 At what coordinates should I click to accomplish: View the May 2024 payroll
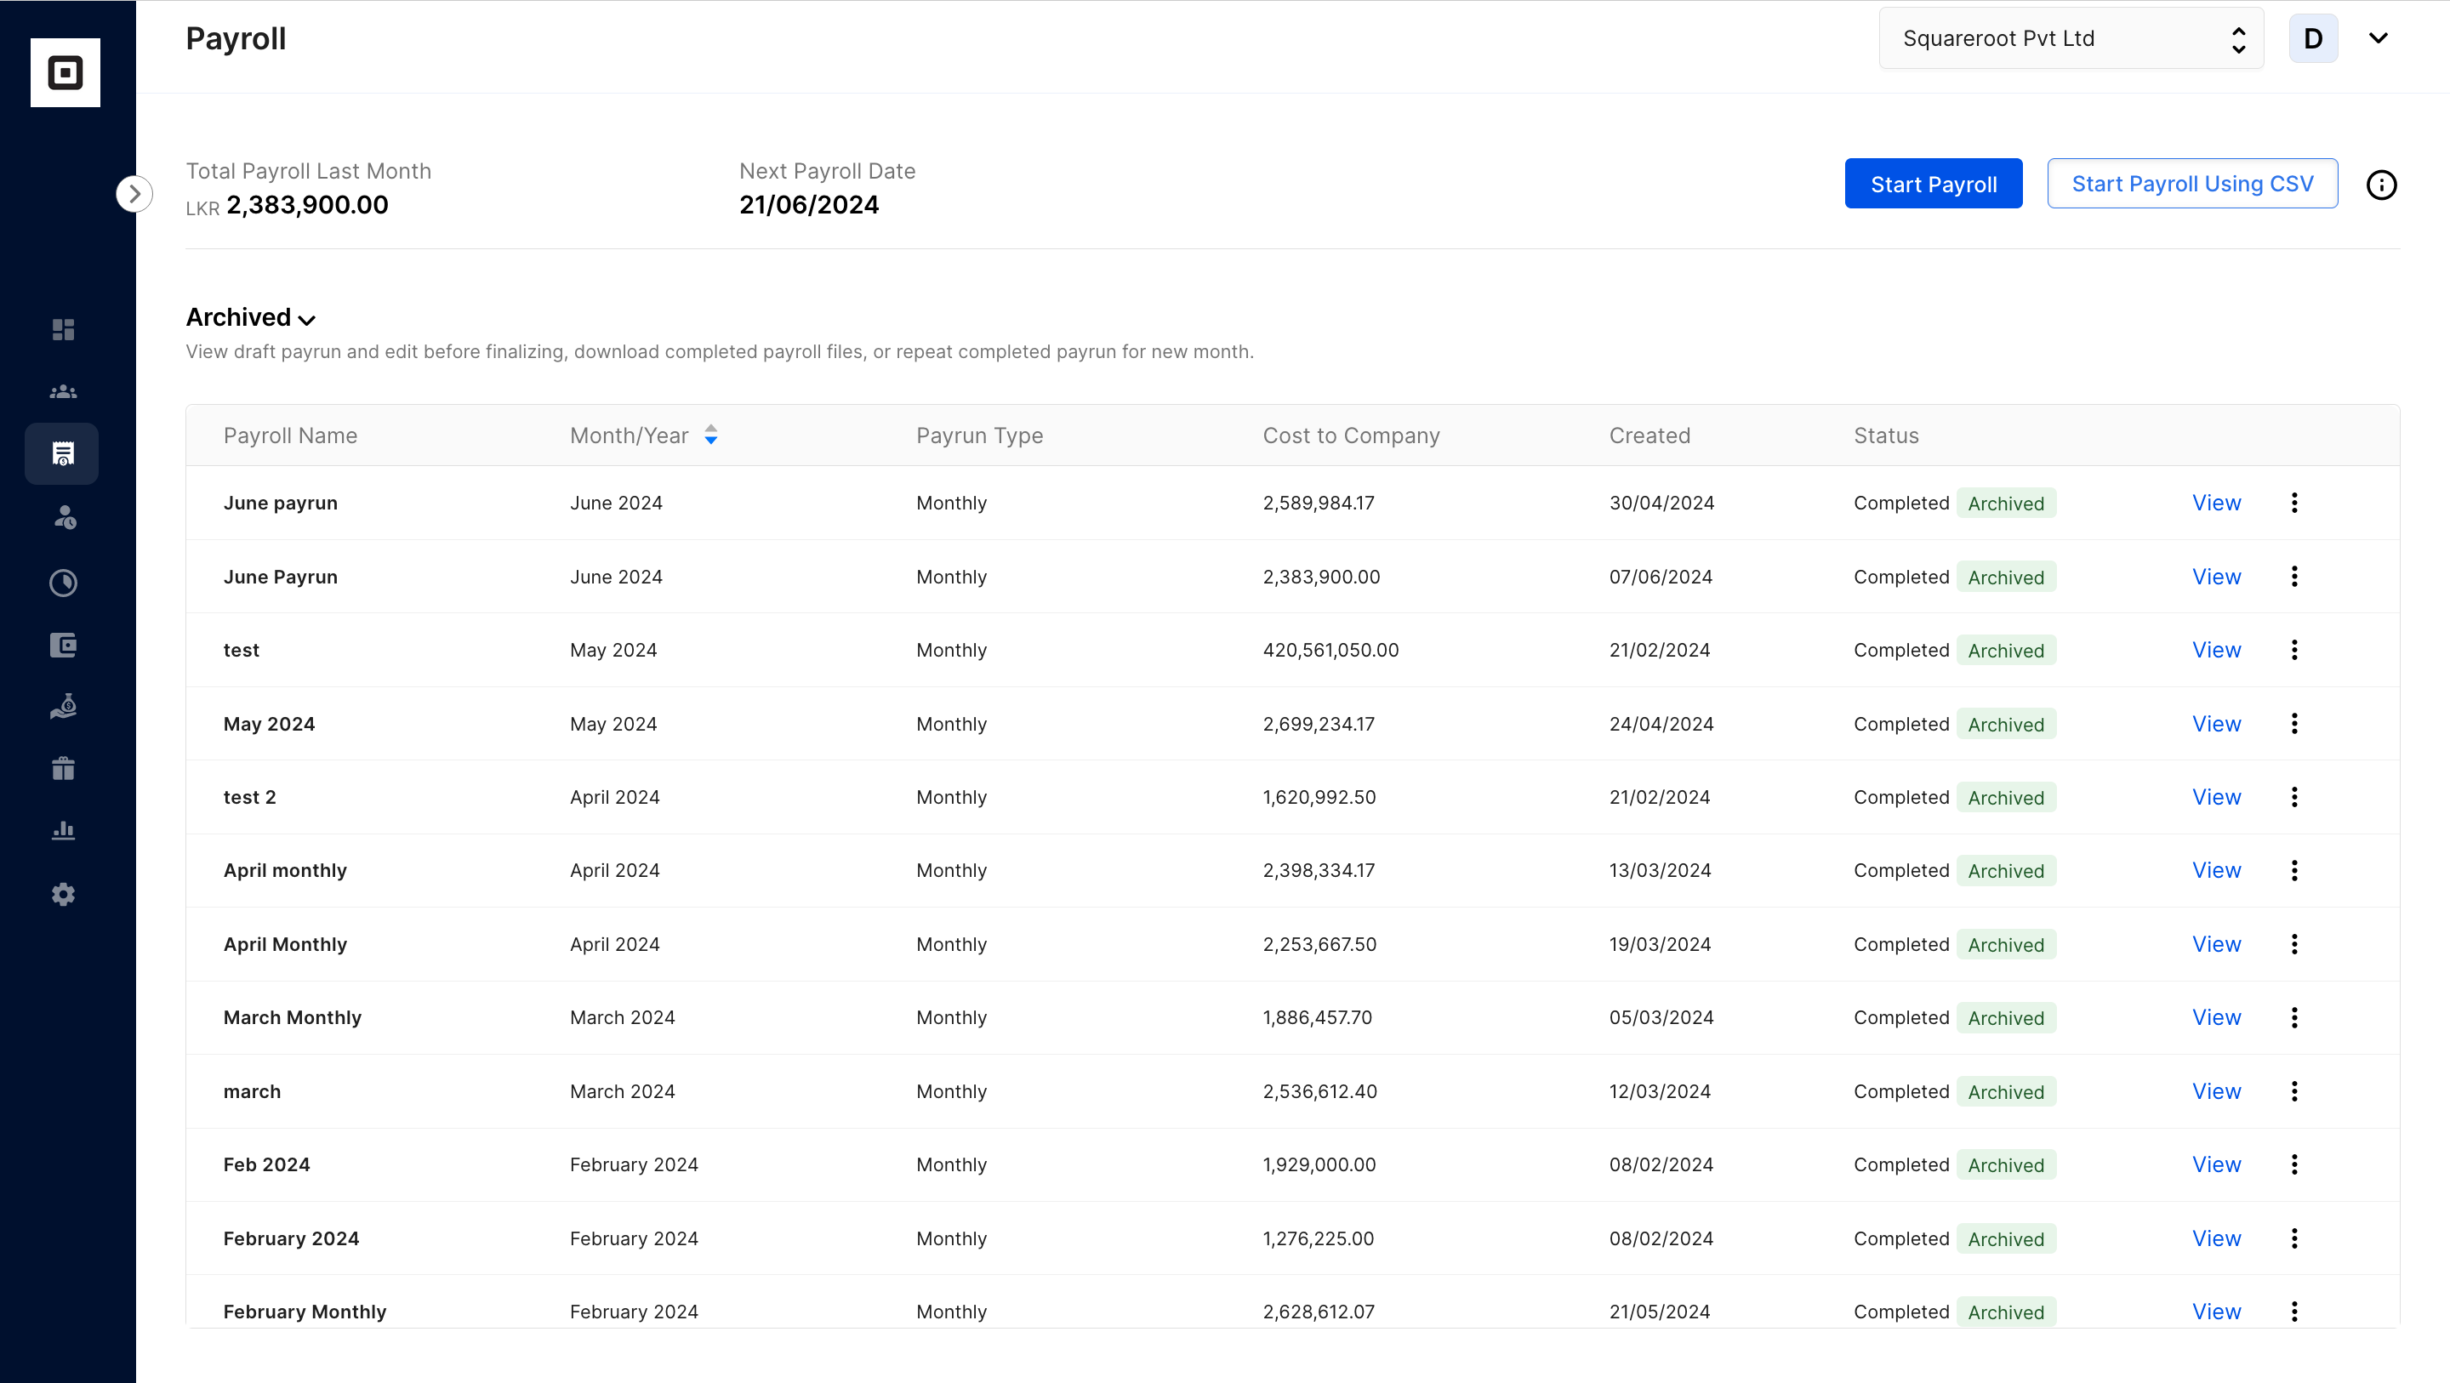point(2216,724)
